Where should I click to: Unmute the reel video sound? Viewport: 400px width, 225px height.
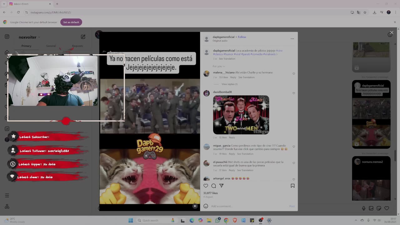point(195,206)
